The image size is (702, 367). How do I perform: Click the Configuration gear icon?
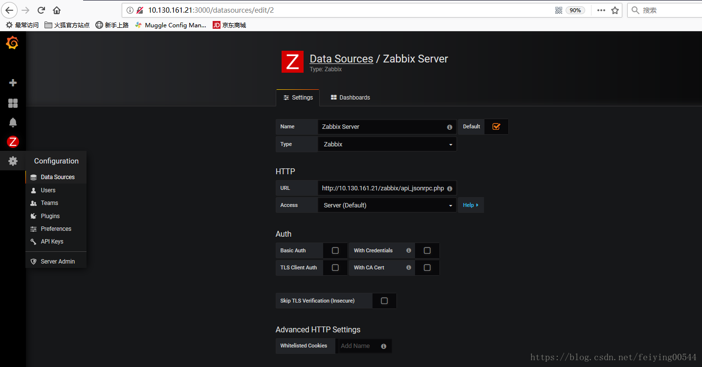[13, 161]
